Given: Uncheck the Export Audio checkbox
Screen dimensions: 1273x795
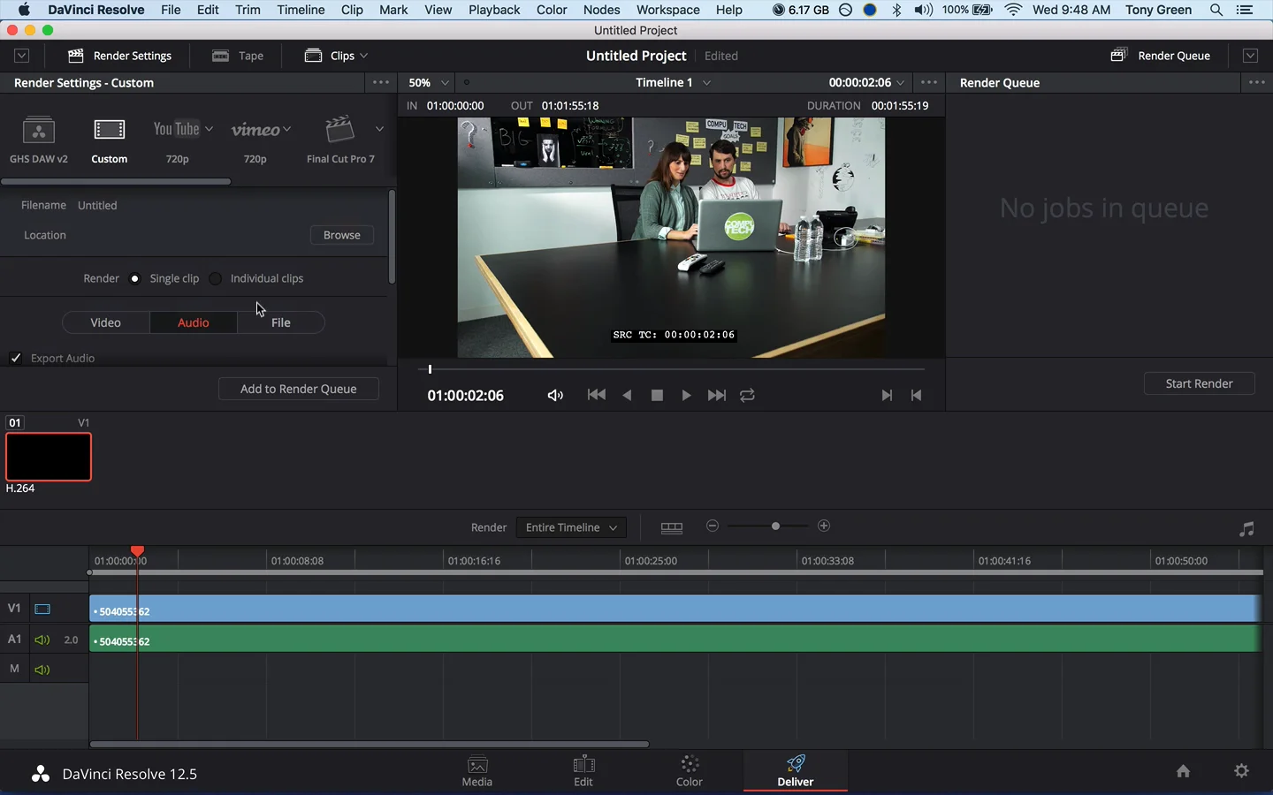Looking at the screenshot, I should pos(16,358).
